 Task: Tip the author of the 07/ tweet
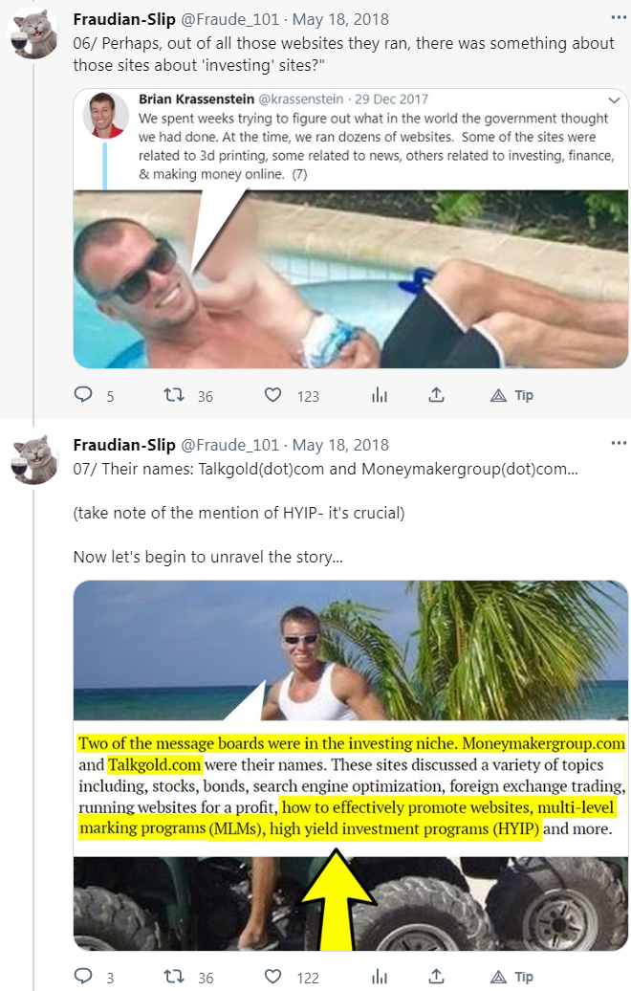(512, 977)
